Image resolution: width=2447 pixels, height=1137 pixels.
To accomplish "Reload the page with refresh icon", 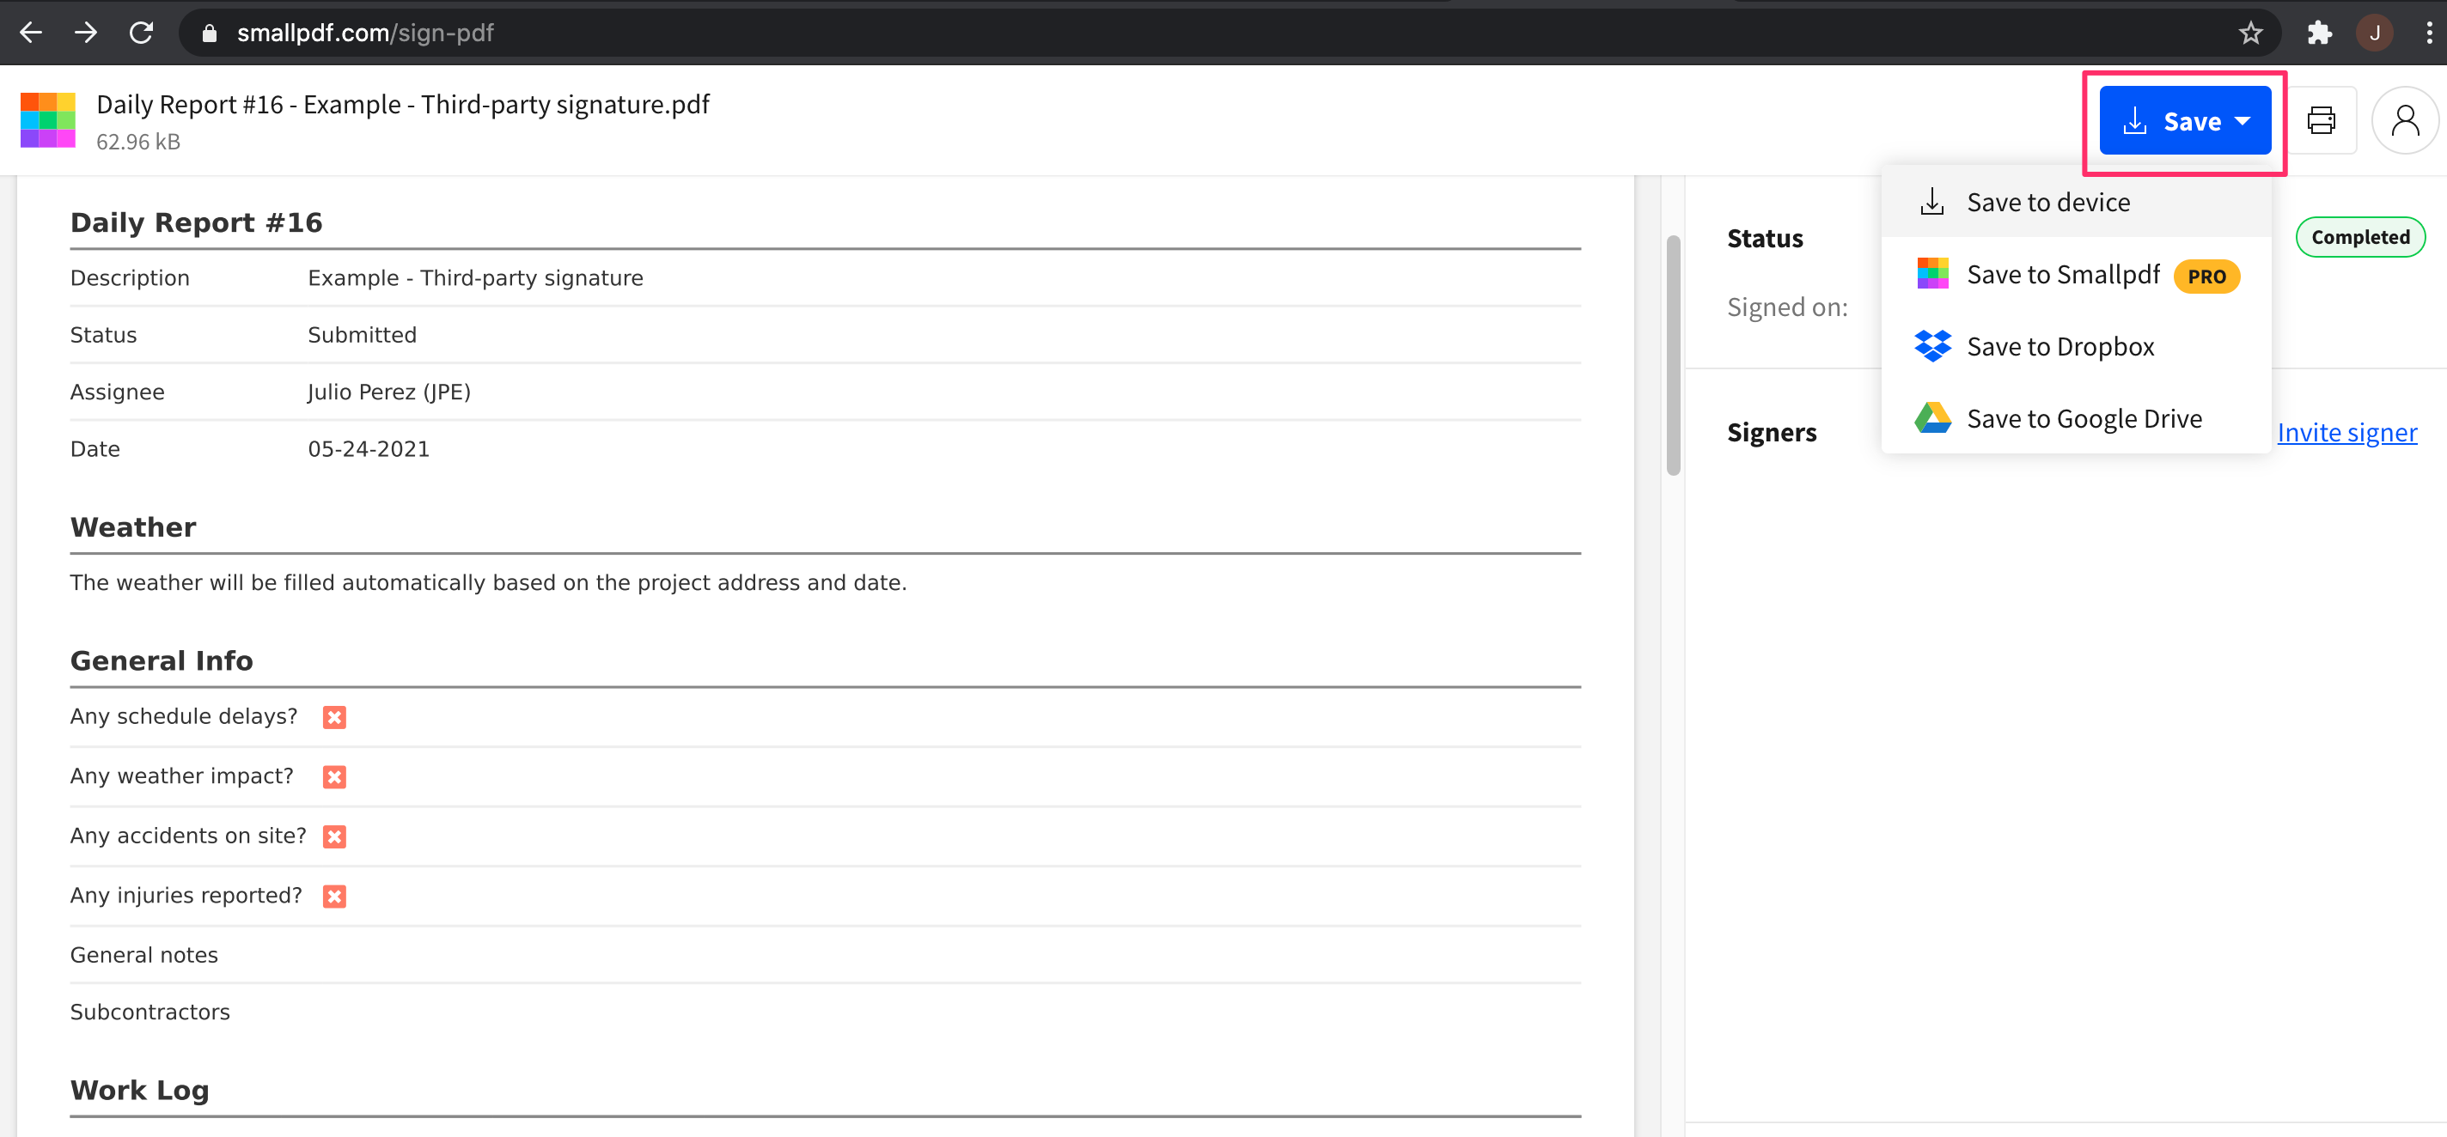I will click(x=142, y=33).
